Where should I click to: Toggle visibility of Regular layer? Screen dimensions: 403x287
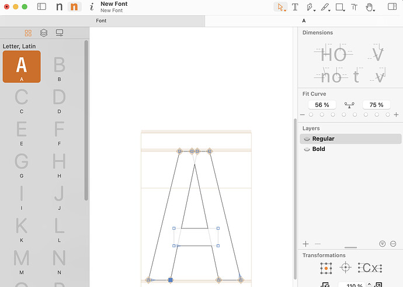coord(307,139)
